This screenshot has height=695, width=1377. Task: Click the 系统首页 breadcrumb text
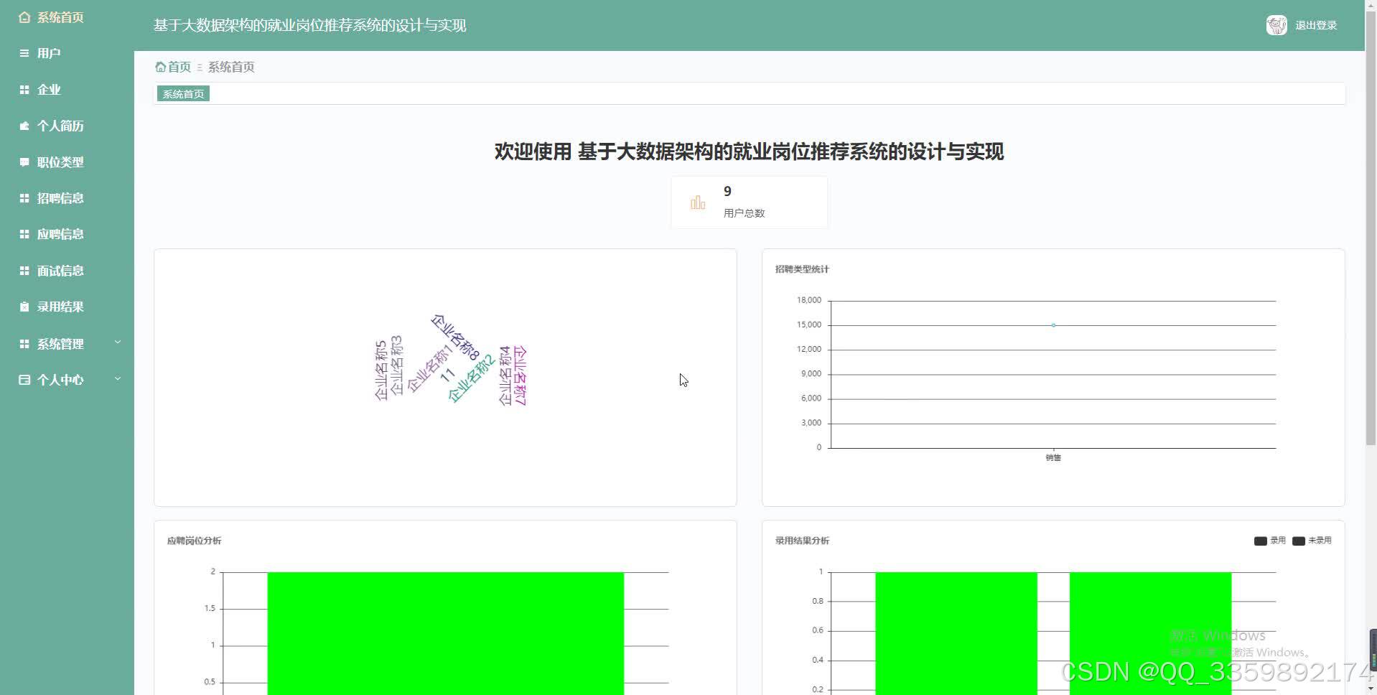231,67
